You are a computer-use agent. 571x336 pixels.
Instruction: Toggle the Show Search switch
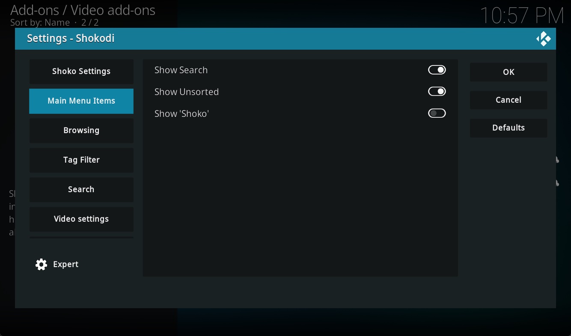pyautogui.click(x=437, y=70)
